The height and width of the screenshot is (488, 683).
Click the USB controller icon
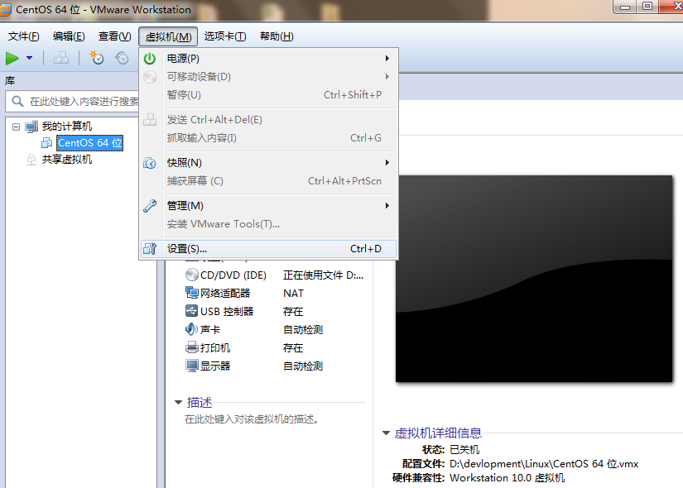click(x=192, y=311)
